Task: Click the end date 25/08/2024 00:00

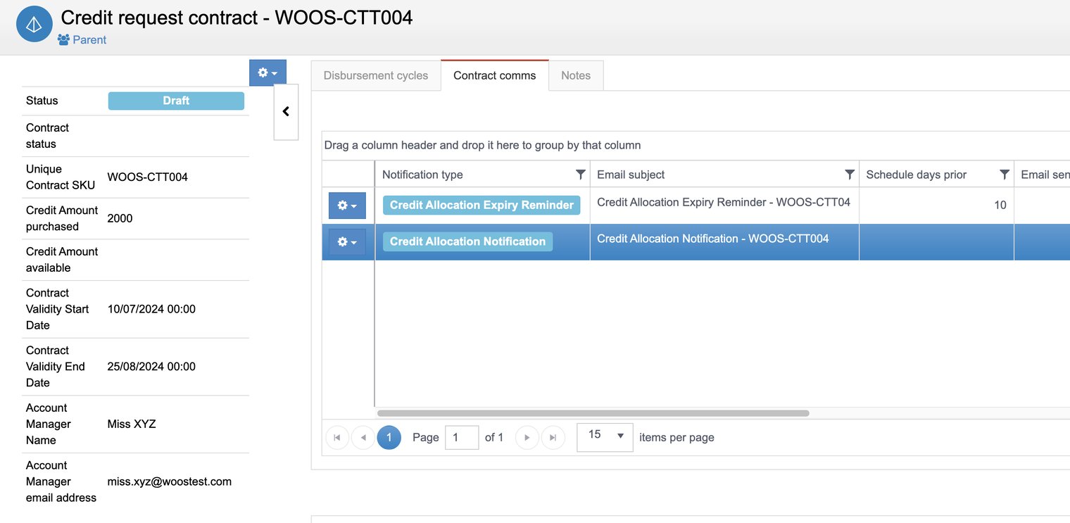Action: pos(151,366)
